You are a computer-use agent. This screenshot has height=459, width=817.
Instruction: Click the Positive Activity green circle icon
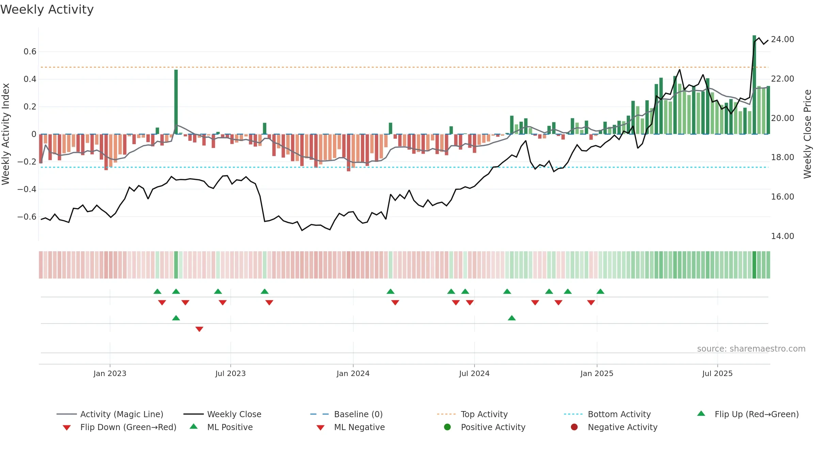coord(447,427)
